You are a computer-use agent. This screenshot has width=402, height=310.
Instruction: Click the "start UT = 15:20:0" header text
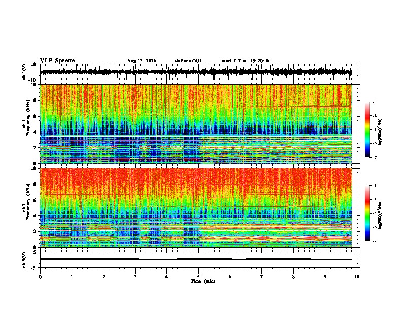(245, 61)
